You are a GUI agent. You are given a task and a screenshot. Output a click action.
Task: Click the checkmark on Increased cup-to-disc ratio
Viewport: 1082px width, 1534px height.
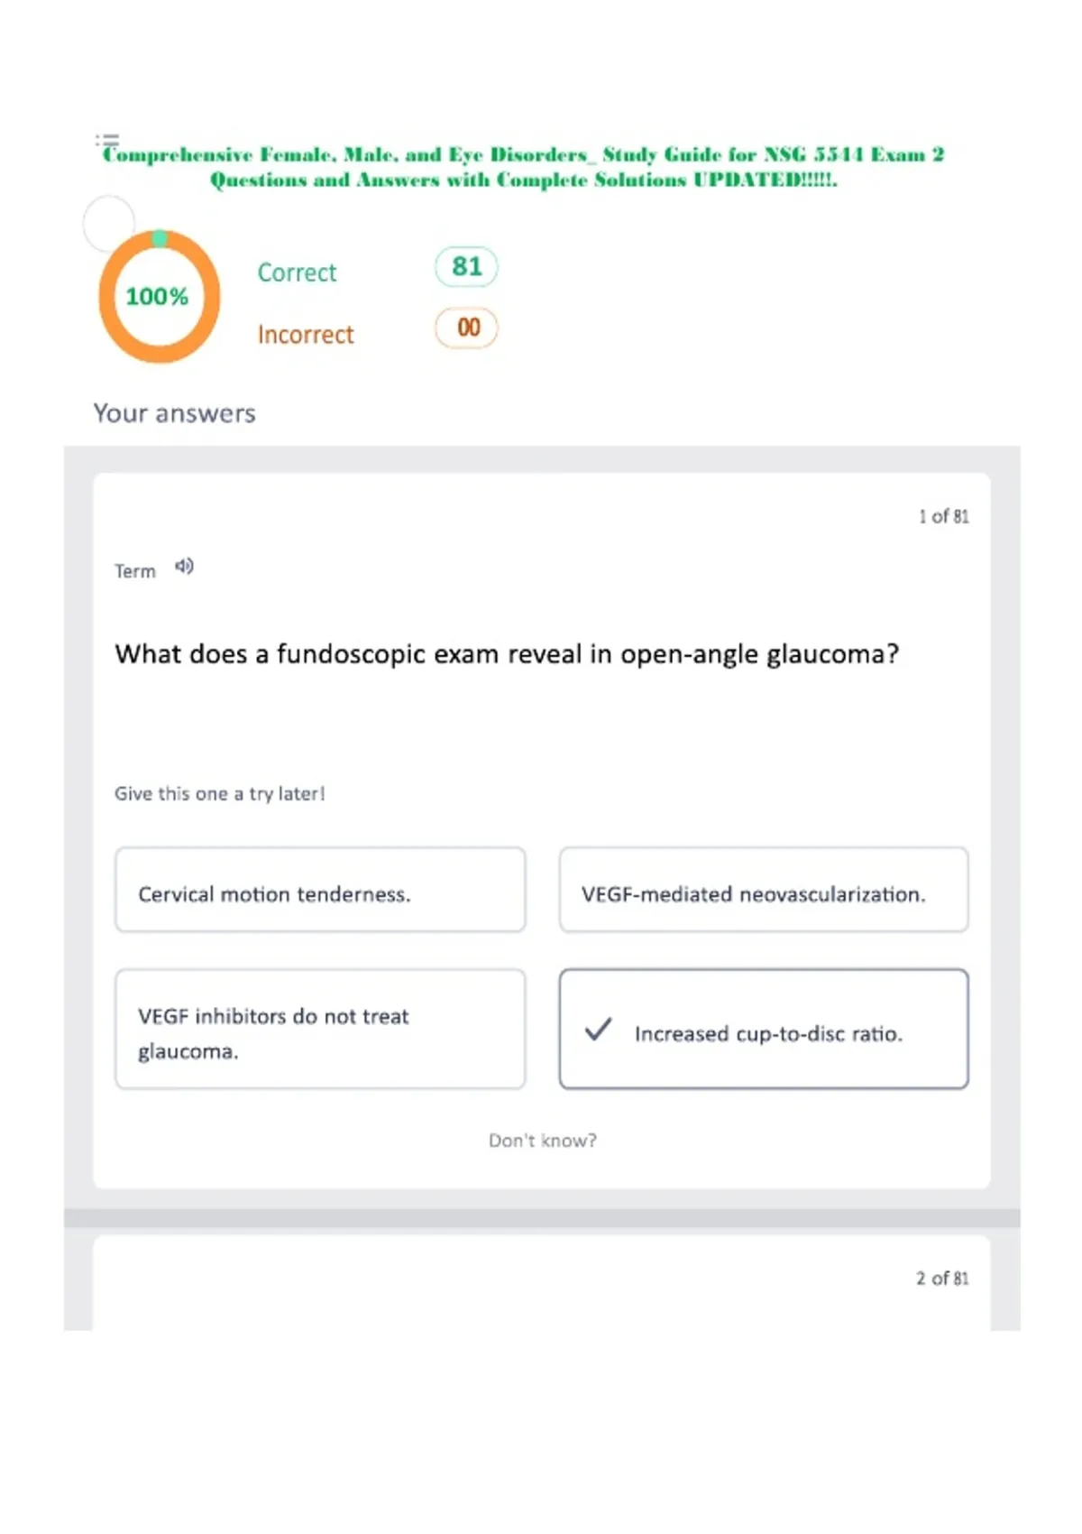coord(598,1030)
